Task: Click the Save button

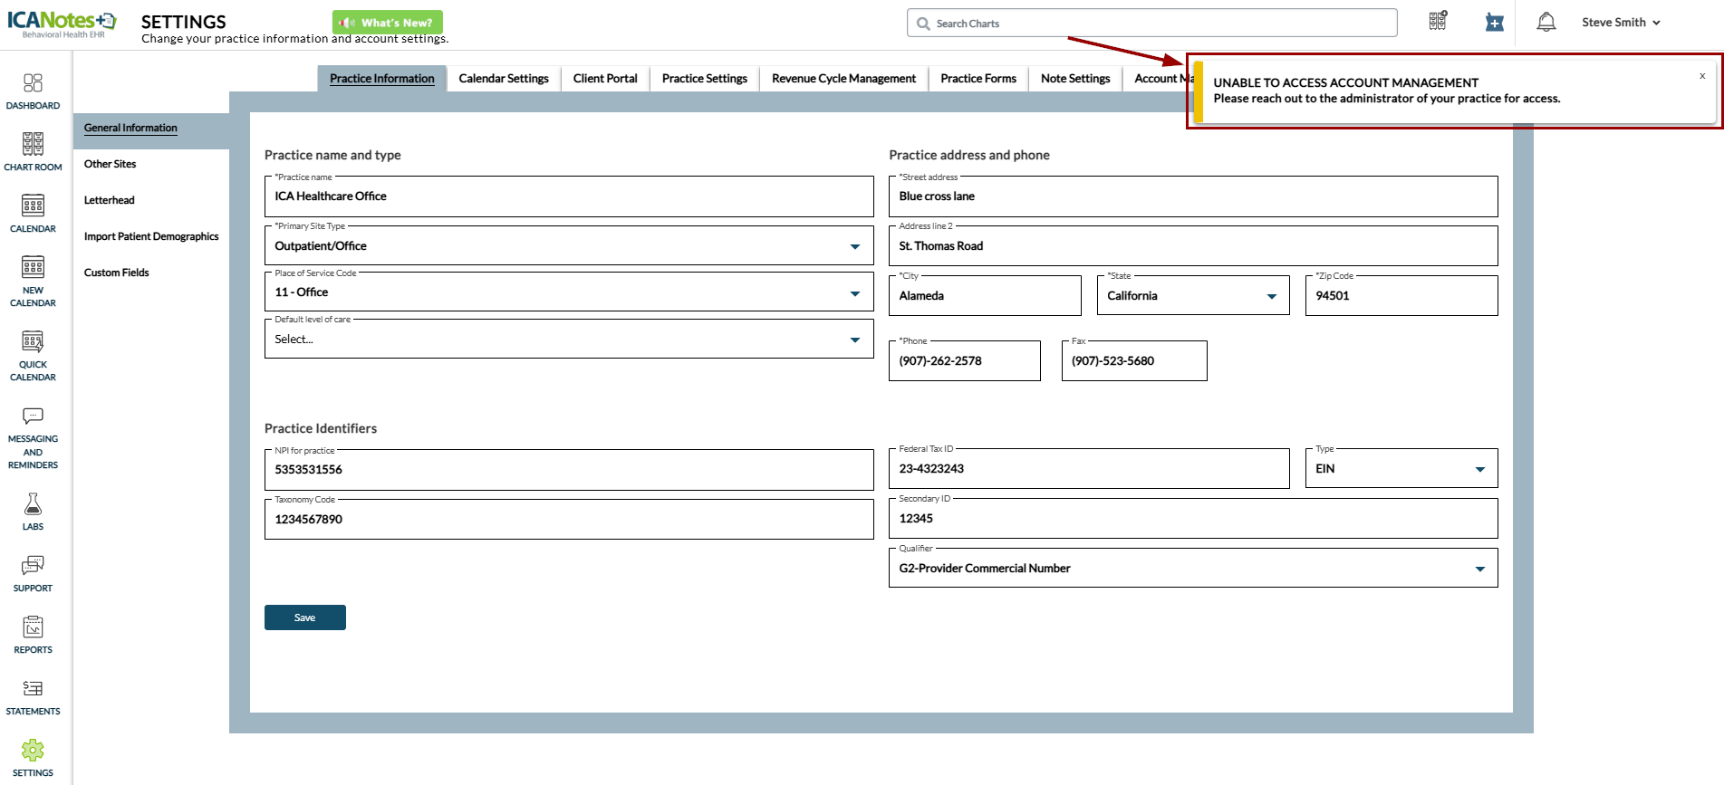Action: pos(304,617)
